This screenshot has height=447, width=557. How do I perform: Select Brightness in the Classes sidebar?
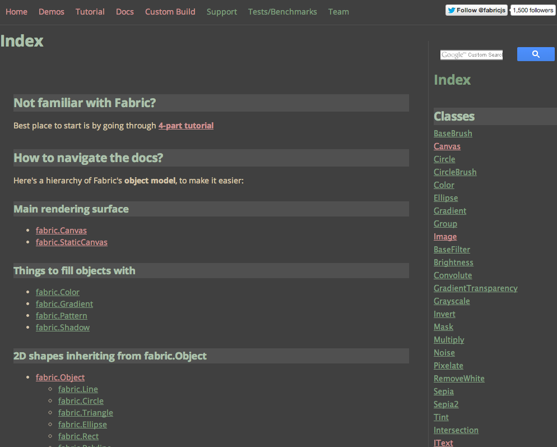[453, 262]
